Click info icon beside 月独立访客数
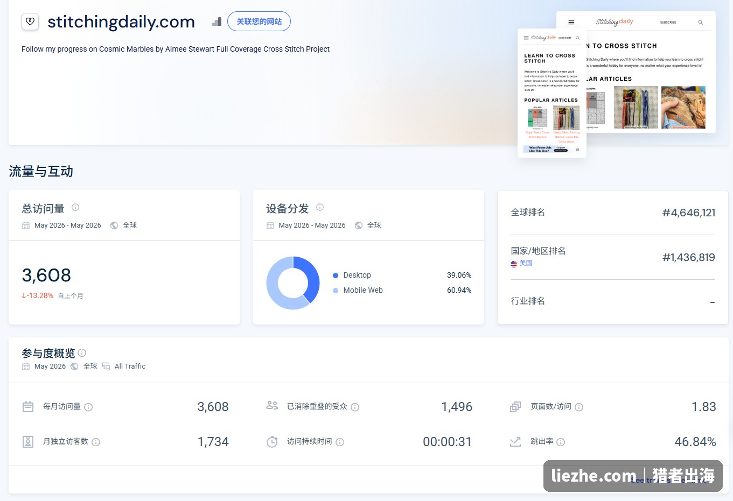The height and width of the screenshot is (501, 733). point(96,442)
